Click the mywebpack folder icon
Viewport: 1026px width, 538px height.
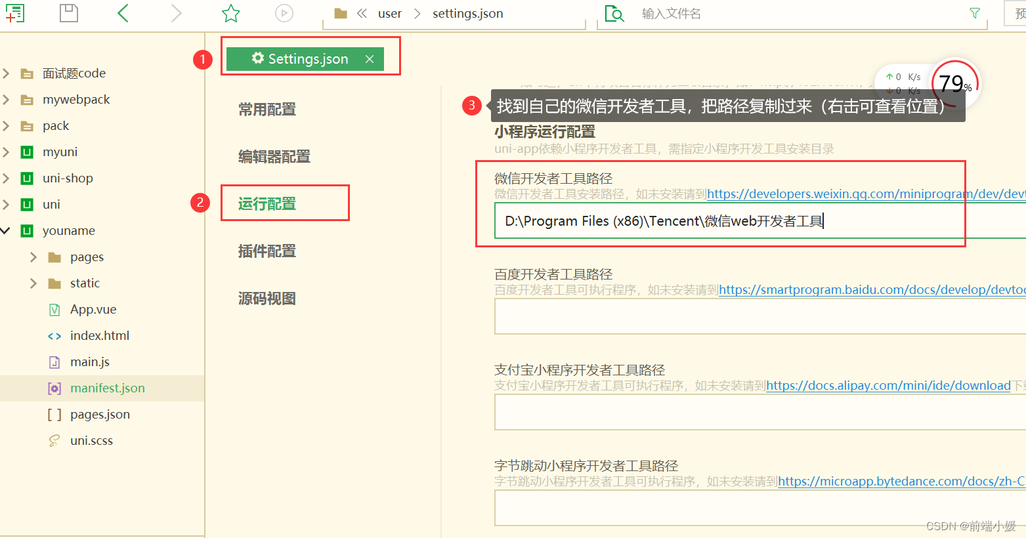tap(27, 100)
